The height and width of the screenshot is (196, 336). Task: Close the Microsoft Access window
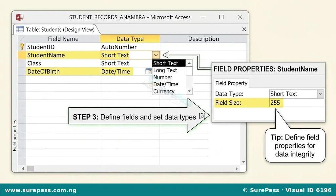240,17
